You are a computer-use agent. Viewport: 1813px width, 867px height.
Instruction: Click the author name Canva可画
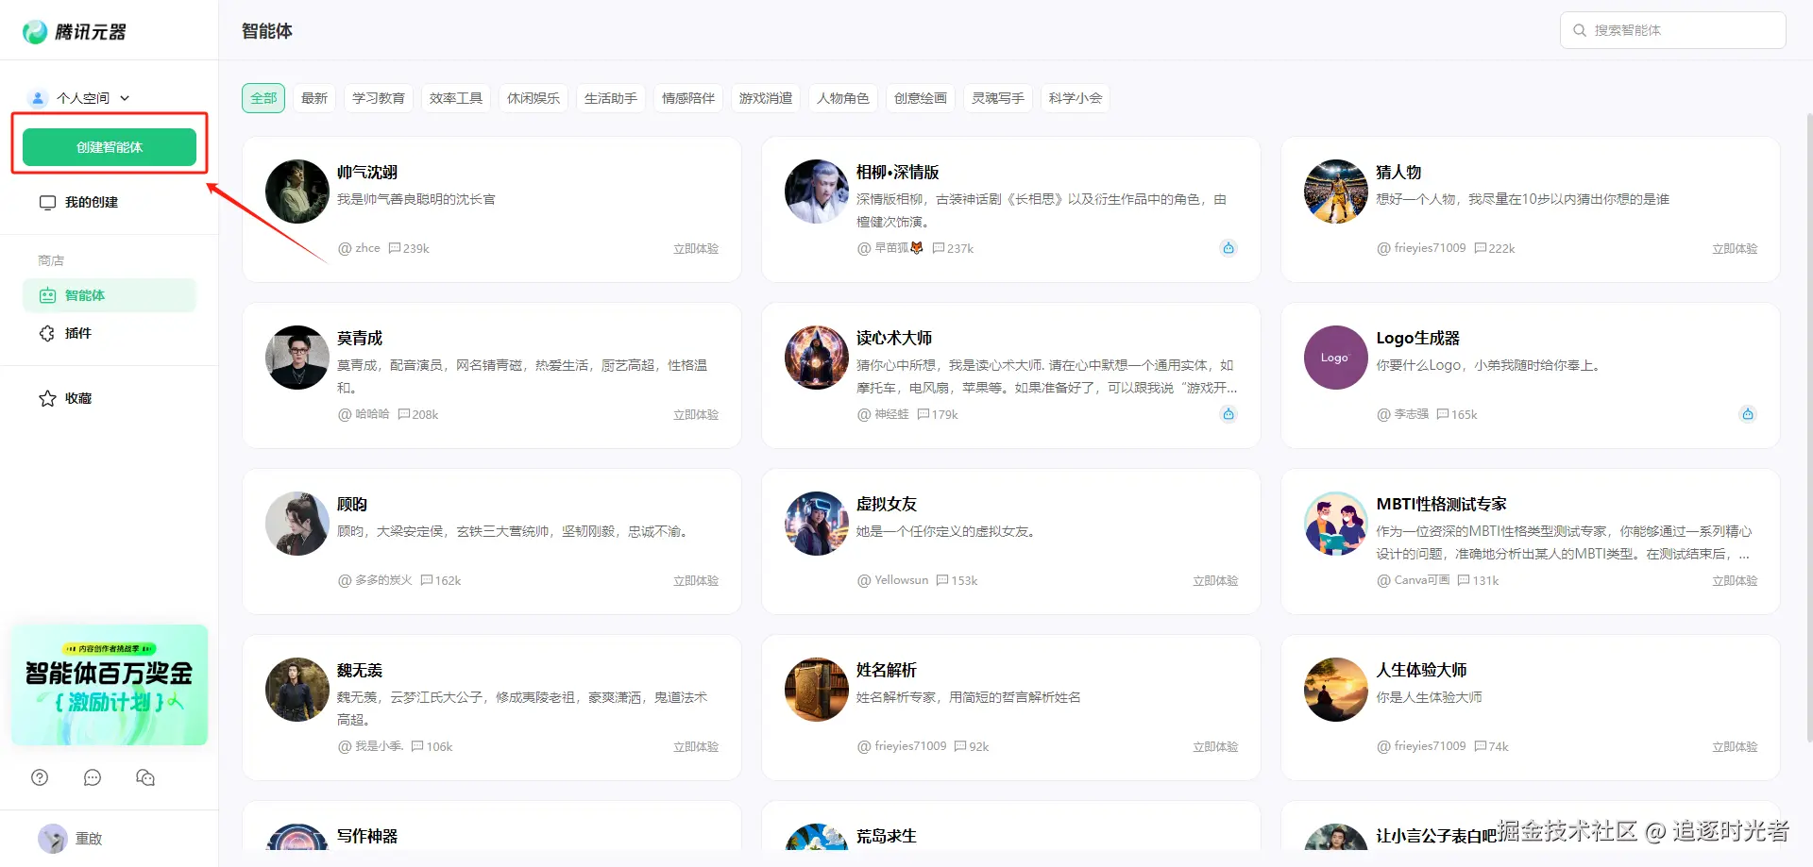click(x=1422, y=580)
